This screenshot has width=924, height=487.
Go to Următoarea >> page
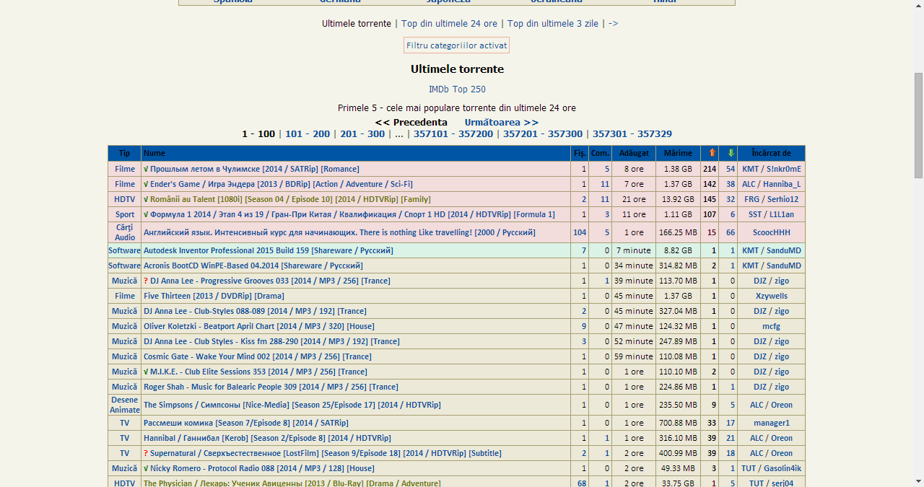tap(502, 122)
